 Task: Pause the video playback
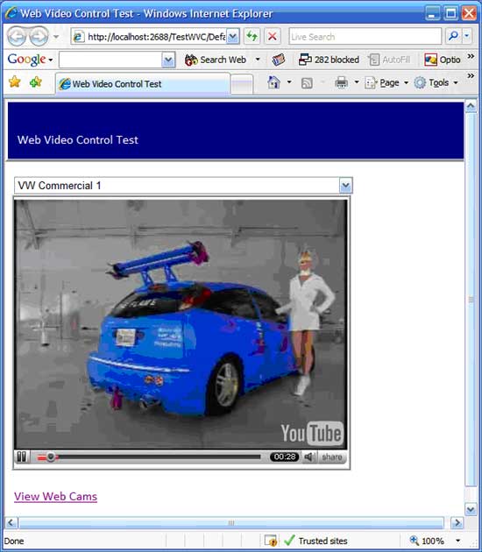pyautogui.click(x=22, y=457)
